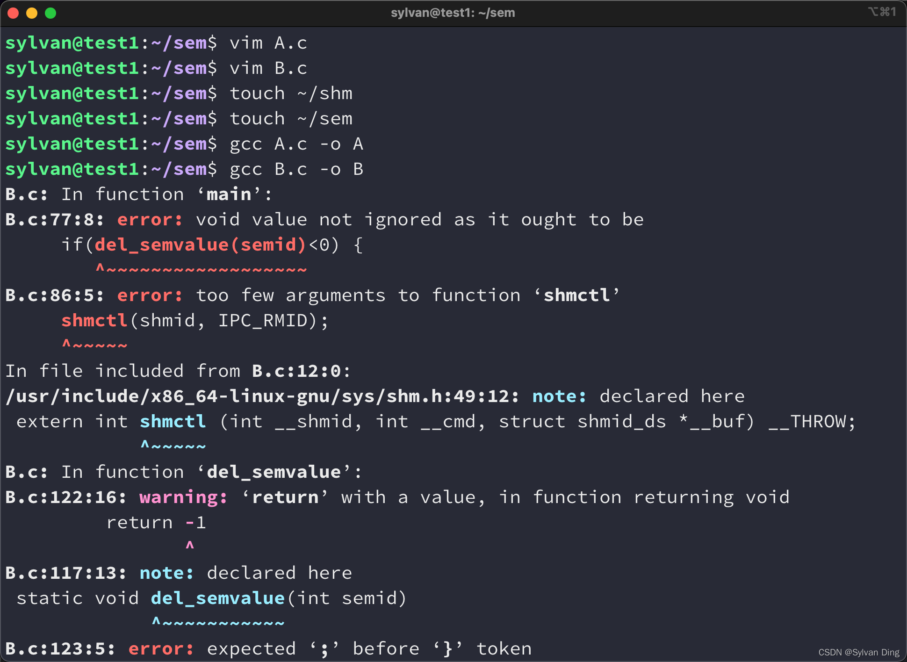Viewport: 907px width, 662px height.
Task: Click the 'B.c:117:13:' note location
Action: pos(66,573)
